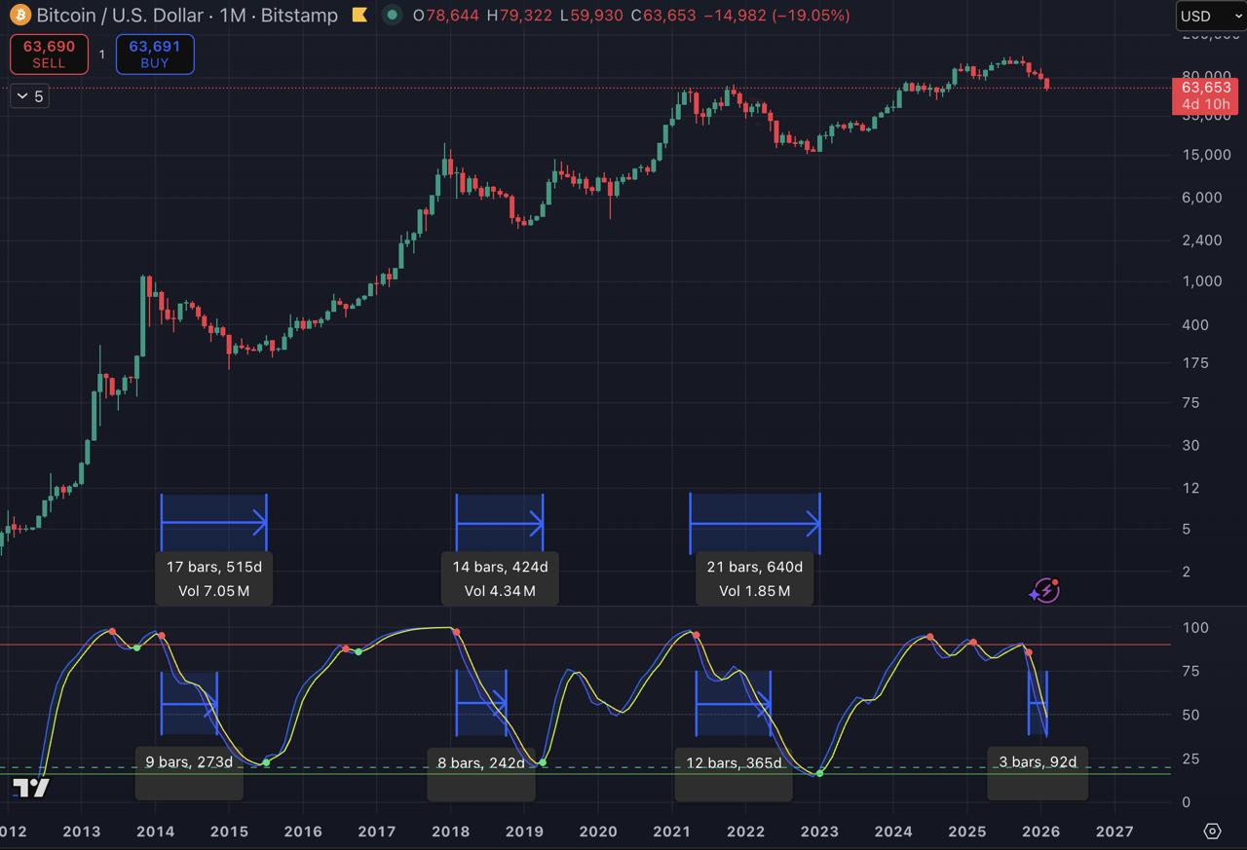Screen dimensions: 1247x850
Task: Expand the collapsed legend showing 5 indicators
Action: coord(29,95)
